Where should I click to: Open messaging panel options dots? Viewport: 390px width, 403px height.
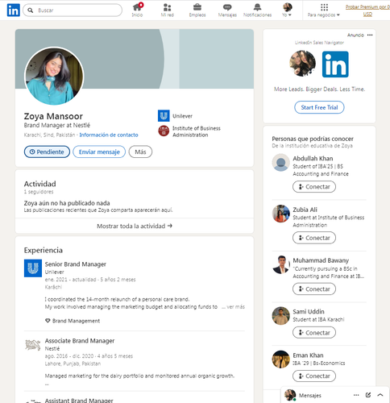356,395
